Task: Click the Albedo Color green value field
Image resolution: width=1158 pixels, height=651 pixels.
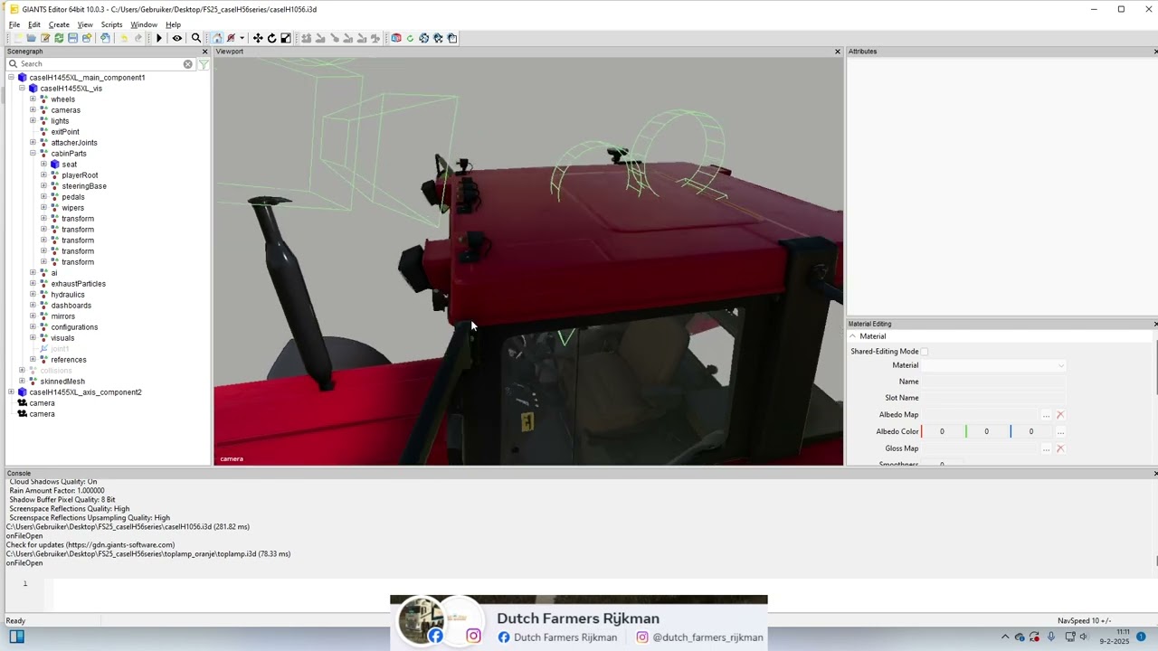Action: 986,431
